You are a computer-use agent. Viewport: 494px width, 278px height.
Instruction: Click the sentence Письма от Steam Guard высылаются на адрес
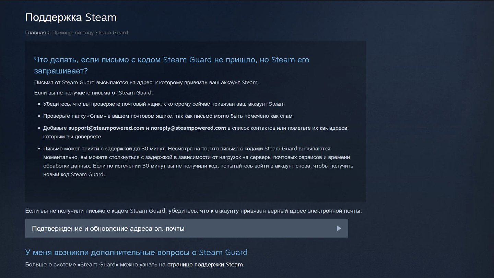146,82
